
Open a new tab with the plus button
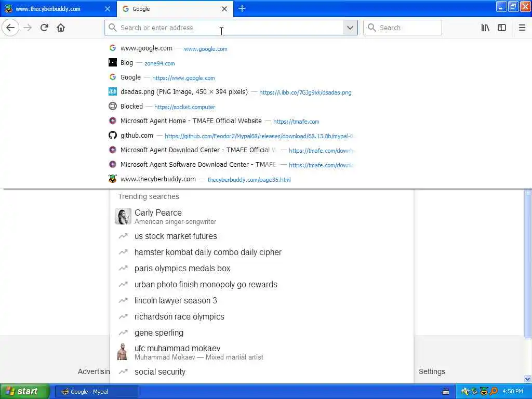coord(242,8)
